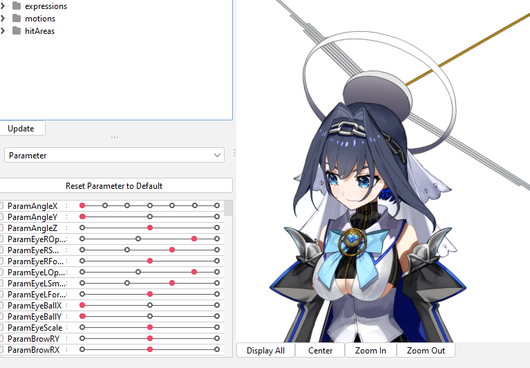The height and width of the screenshot is (368, 530).
Task: Toggle ParamEyeBallY checkbox
Action: point(1,317)
